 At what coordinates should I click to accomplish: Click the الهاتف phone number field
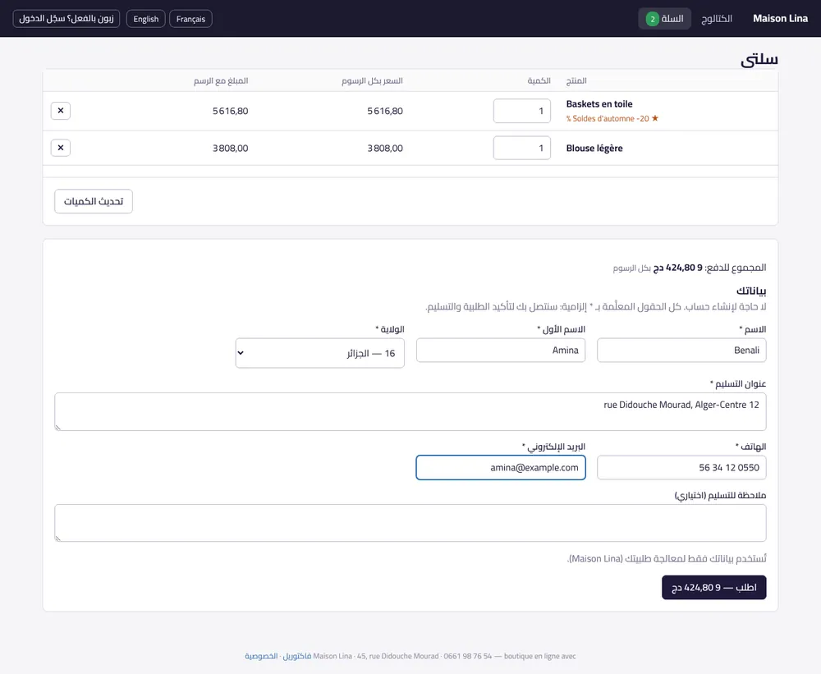coord(681,468)
